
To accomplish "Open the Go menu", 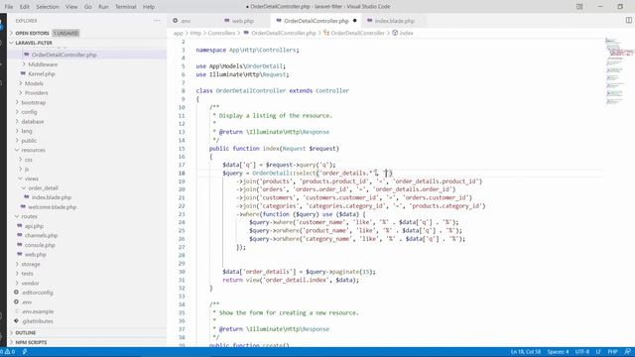I will point(88,7).
